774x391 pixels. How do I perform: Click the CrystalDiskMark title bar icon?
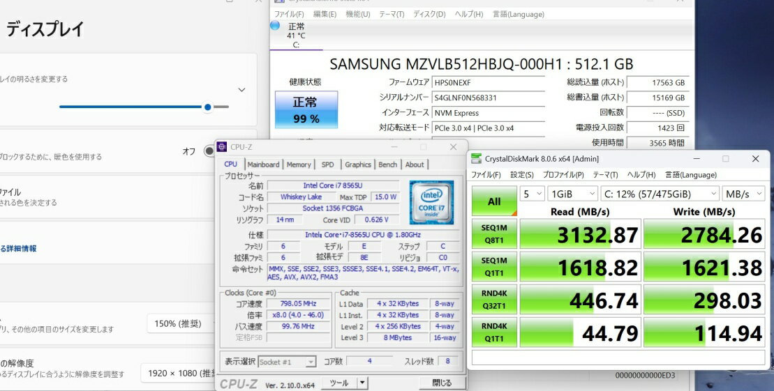[x=477, y=159]
